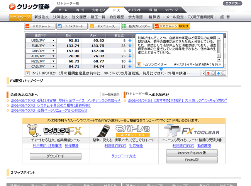Image resolution: width=251 pixels, height=186 pixels.
Task: Open 振替 menu item
Action: tap(225, 17)
